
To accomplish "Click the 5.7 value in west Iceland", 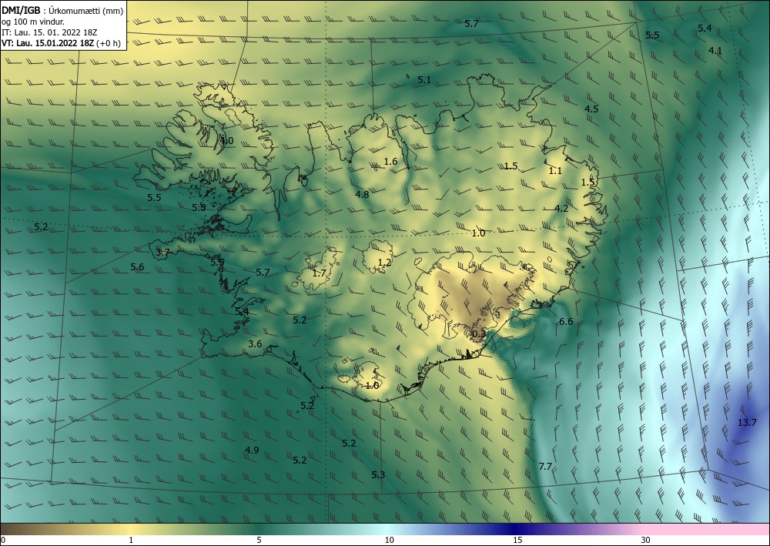I will [x=263, y=272].
